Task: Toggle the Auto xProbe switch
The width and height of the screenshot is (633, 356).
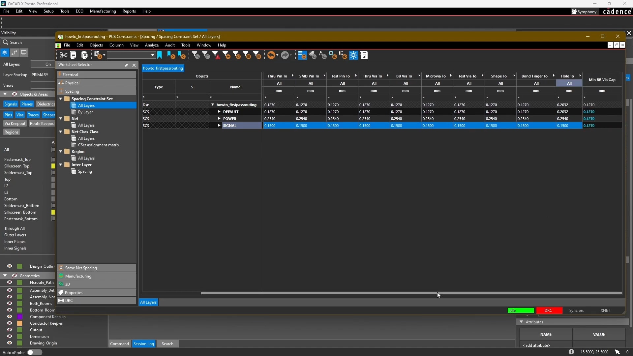Action: click(x=35, y=352)
